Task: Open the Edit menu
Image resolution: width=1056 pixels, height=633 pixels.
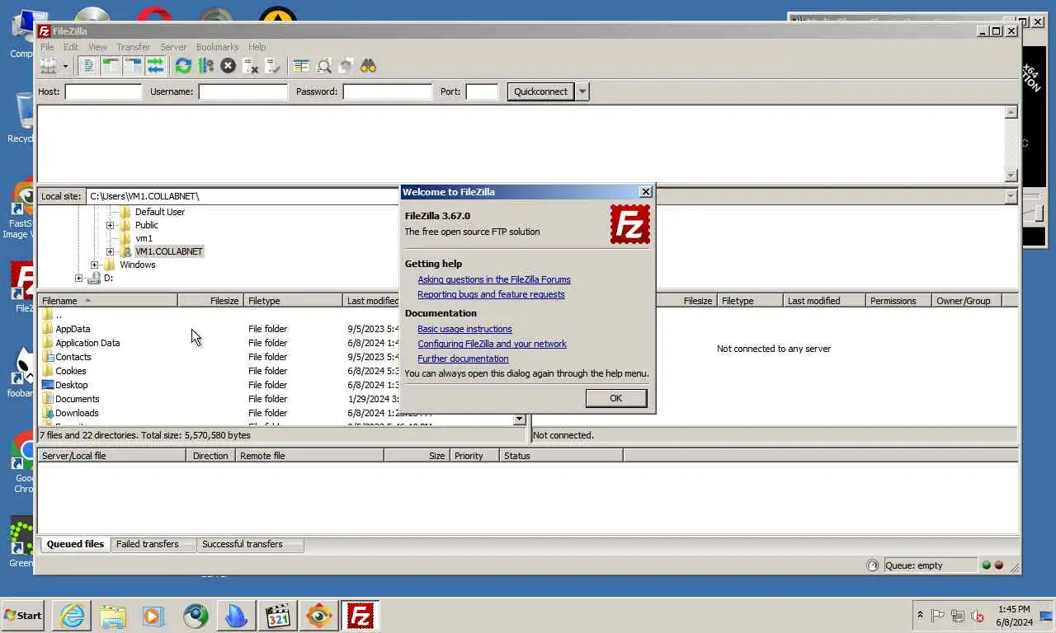Action: 71,47
